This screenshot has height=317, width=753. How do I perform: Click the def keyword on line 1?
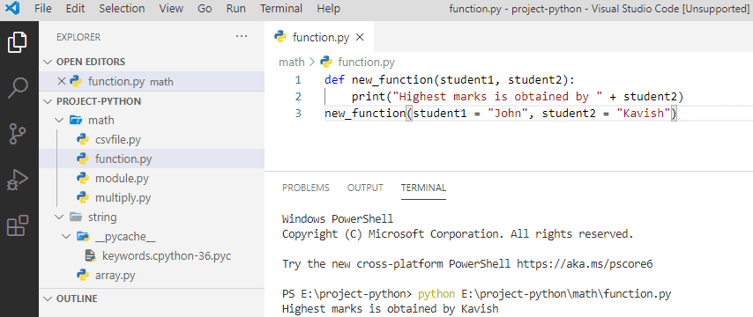coord(334,79)
